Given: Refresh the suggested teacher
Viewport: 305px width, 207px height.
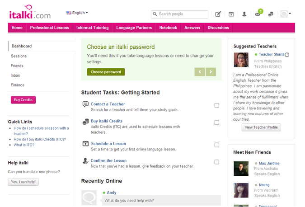Looking at the screenshot, I should pos(287,55).
